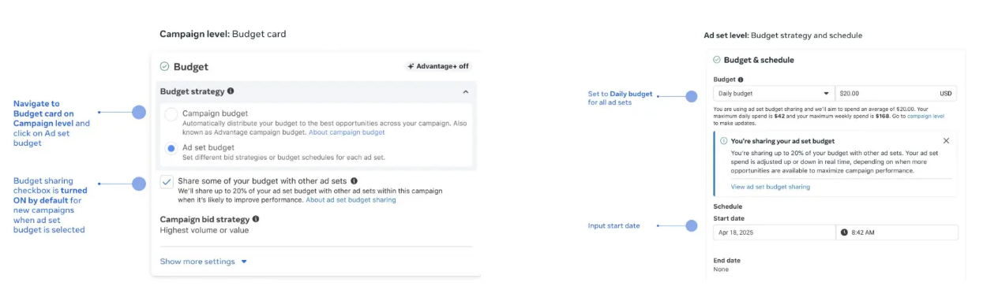Click the Budget strategy info icon
Screen dimensions: 983x286
pos(231,91)
